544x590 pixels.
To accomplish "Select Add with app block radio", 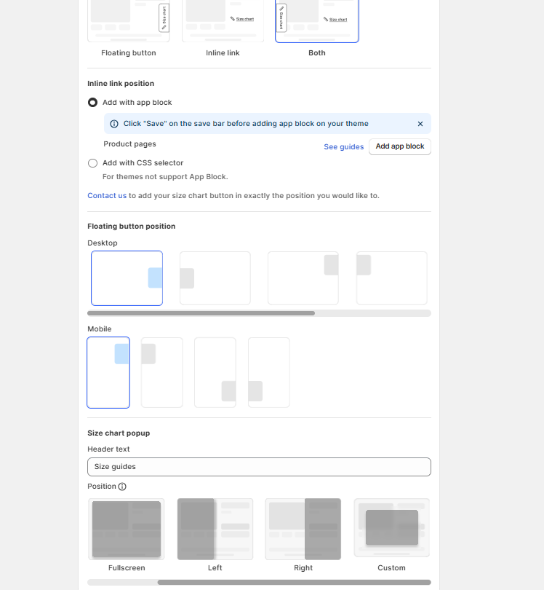I will point(92,103).
